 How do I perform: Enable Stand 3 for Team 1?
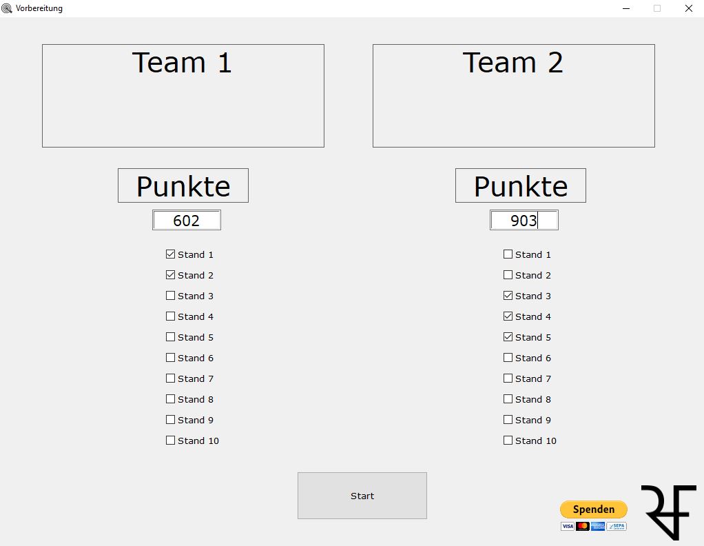point(171,296)
